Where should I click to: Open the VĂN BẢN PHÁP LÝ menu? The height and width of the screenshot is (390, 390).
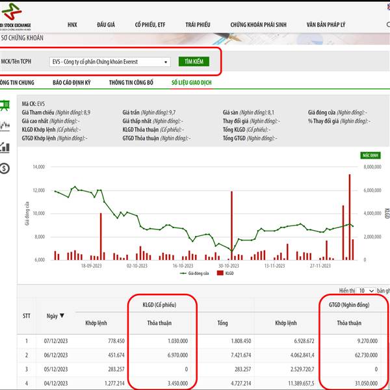(x=326, y=25)
